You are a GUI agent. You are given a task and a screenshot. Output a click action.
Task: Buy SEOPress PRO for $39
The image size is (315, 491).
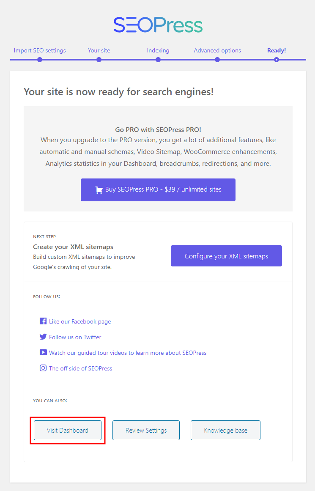coord(158,190)
